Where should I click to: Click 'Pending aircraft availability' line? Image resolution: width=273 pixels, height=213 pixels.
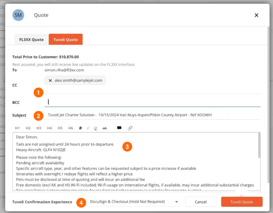[x=40, y=163]
